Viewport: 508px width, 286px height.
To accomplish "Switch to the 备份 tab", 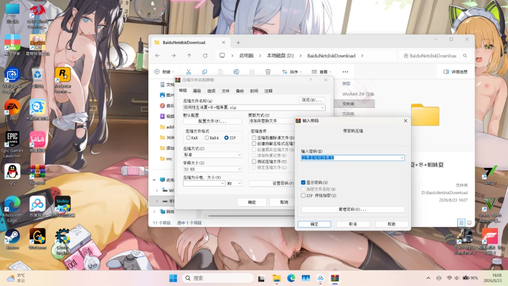I will point(240,91).
